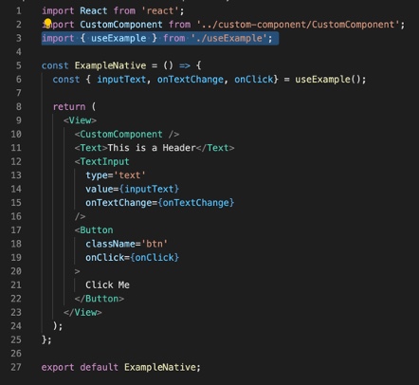
Task: Click the highlighted useExample import line
Action: (x=160, y=38)
